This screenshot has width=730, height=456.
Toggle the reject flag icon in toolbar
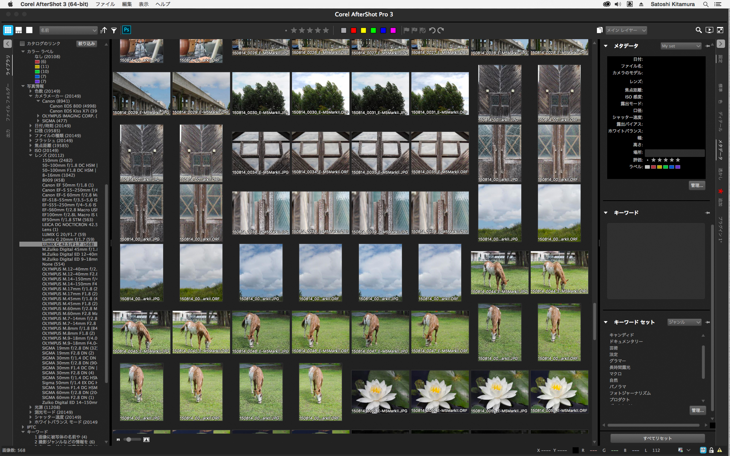click(414, 30)
